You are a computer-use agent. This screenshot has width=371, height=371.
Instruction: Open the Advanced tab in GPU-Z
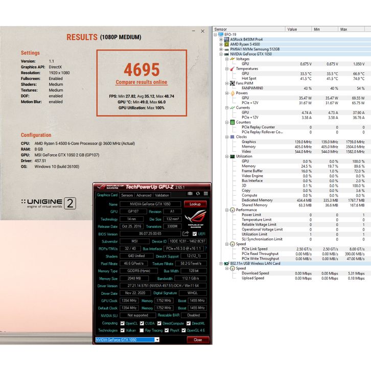[144, 195]
